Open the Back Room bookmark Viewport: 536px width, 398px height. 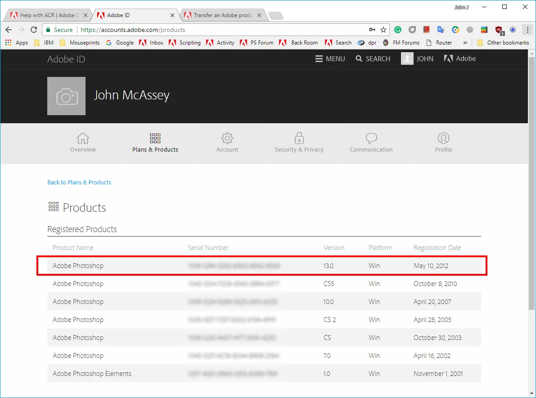[298, 43]
